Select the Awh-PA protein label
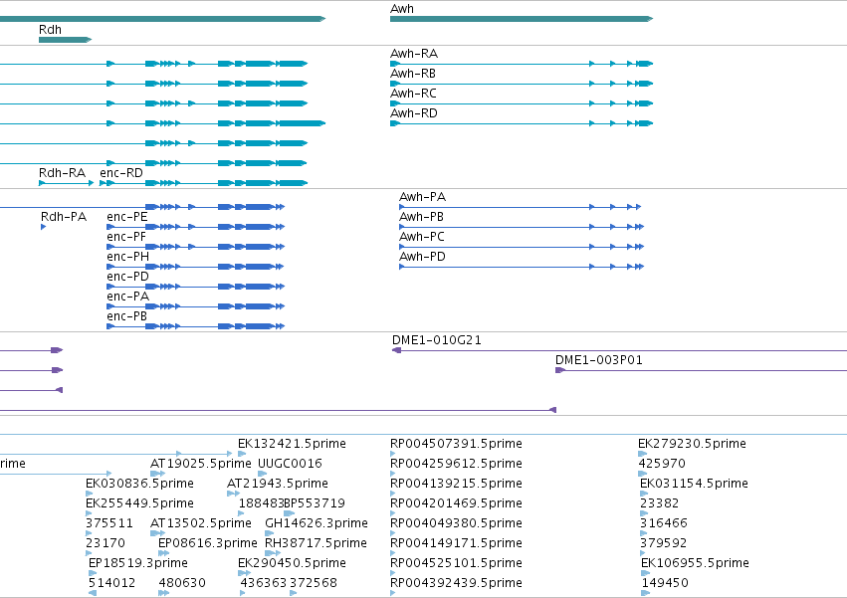This screenshot has width=847, height=598. pyautogui.click(x=422, y=197)
